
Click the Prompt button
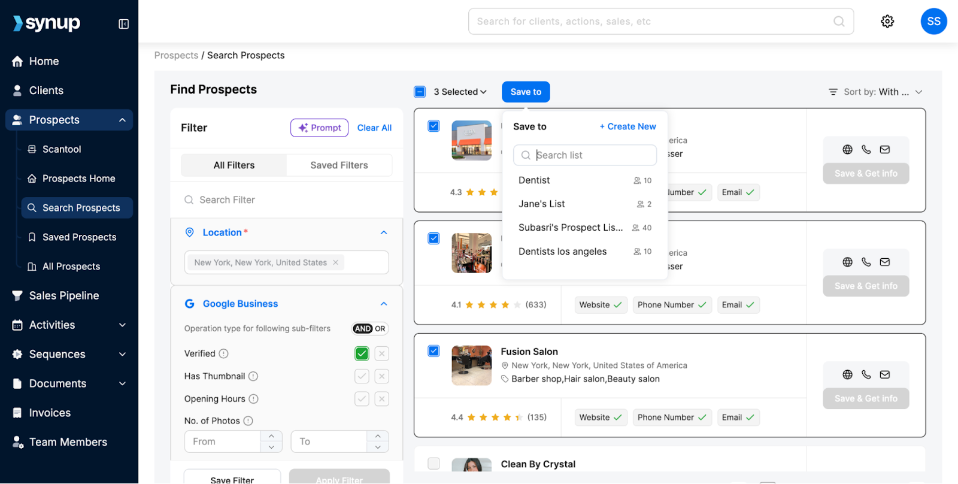pyautogui.click(x=319, y=128)
